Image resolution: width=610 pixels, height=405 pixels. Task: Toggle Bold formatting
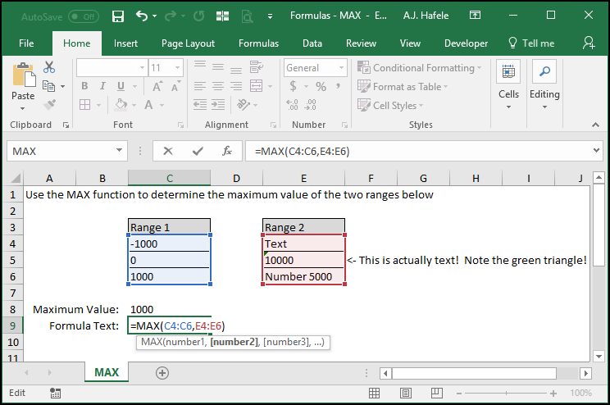coord(84,86)
